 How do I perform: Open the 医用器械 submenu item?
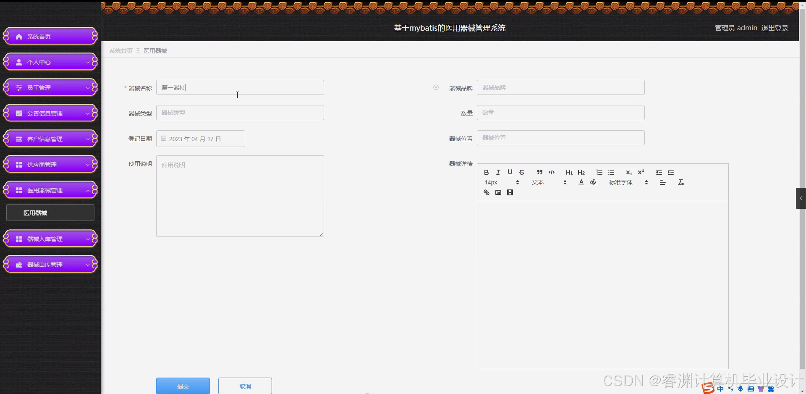tap(50, 213)
